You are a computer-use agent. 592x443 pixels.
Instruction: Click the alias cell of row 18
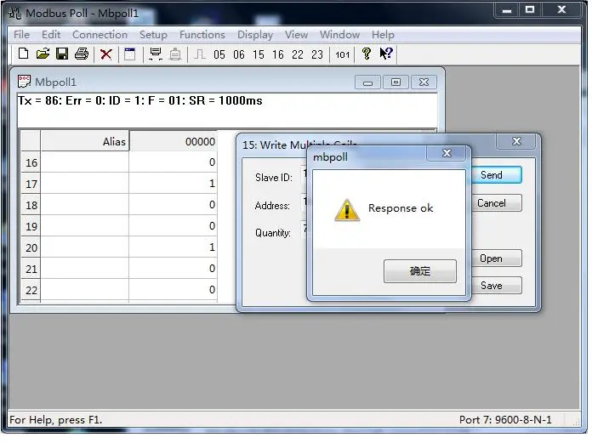85,205
